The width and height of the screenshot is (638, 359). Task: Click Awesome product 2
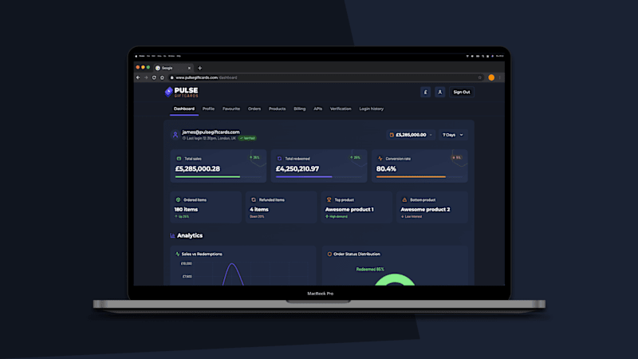425,209
